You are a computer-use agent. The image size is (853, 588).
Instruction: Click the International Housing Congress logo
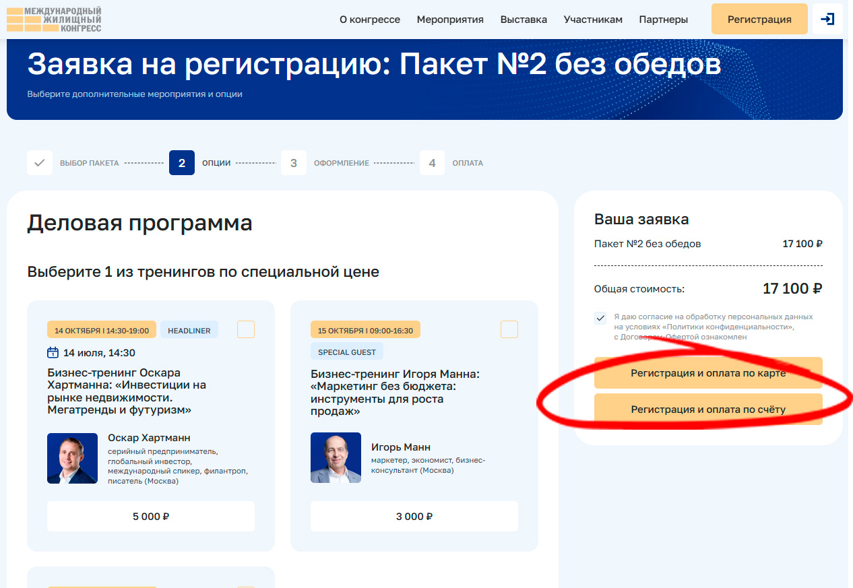(54, 20)
